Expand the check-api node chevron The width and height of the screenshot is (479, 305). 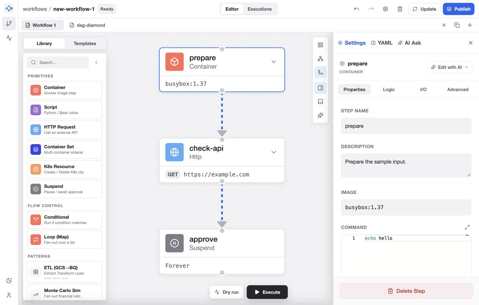coord(274,152)
